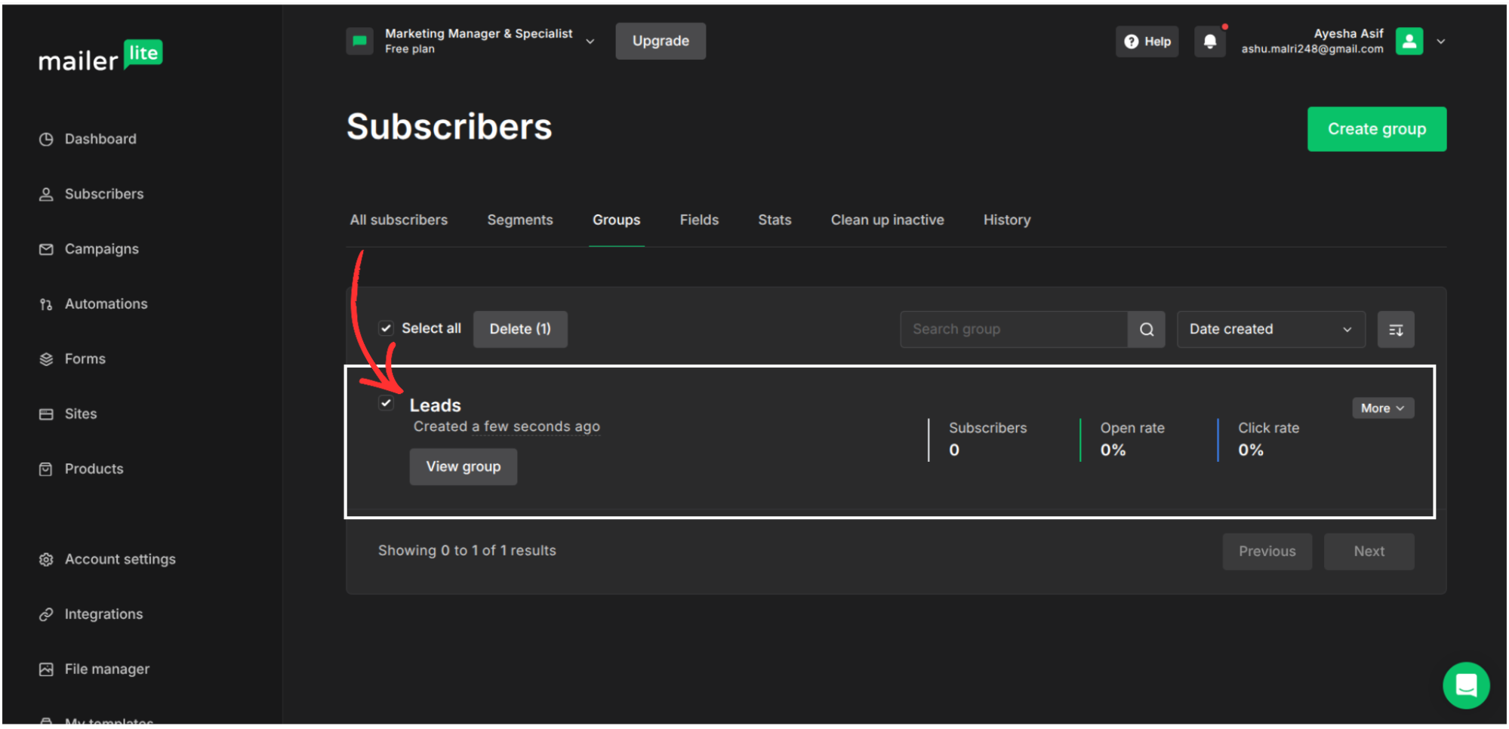
Task: Open the chat support bubble
Action: [x=1465, y=685]
